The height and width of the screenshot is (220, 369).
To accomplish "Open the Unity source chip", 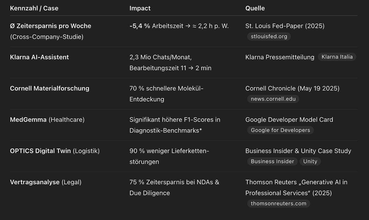I will pos(310,161).
